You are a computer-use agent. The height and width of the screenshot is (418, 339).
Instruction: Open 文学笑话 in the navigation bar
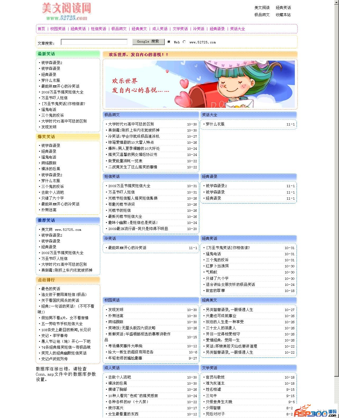[180, 29]
